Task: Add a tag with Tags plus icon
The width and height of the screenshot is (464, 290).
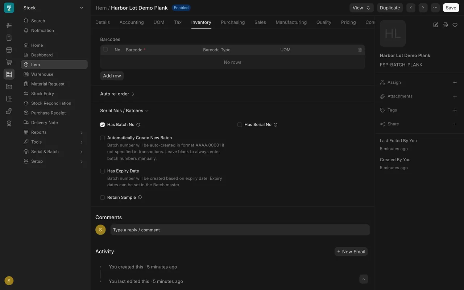Action: (455, 110)
